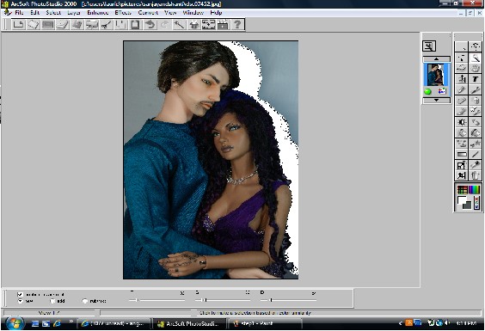Click the Windows Start button
Viewport: 485px width, 331px height.
tap(15, 323)
